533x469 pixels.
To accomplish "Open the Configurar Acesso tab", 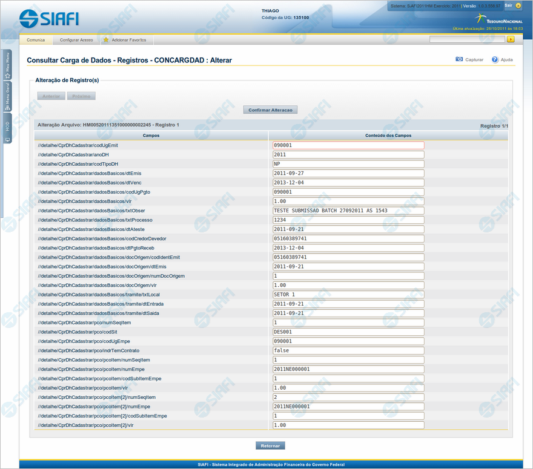I will point(76,40).
